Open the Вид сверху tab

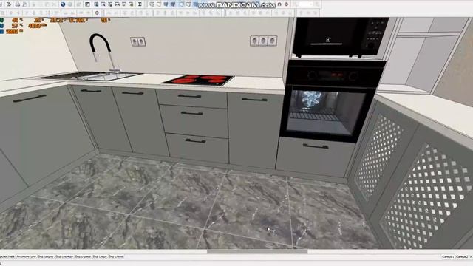(46, 256)
